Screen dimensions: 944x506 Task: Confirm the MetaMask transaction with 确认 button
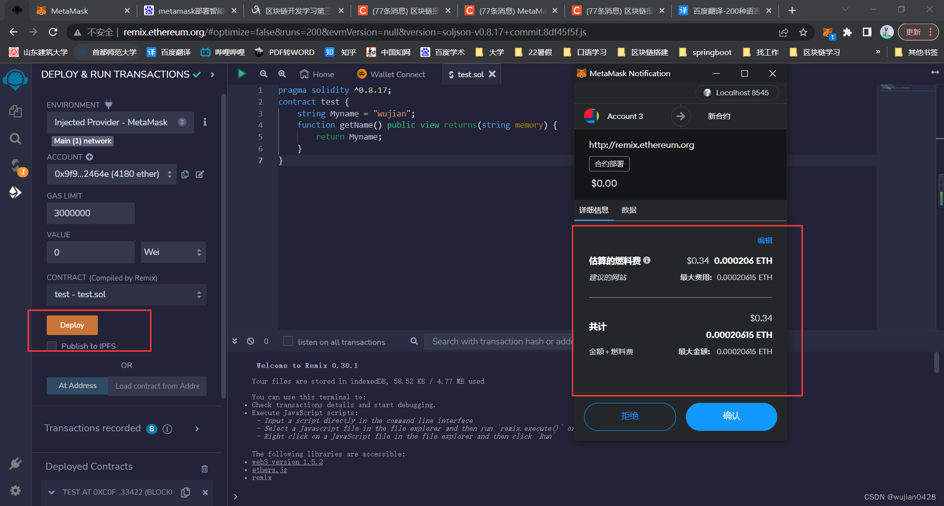731,416
